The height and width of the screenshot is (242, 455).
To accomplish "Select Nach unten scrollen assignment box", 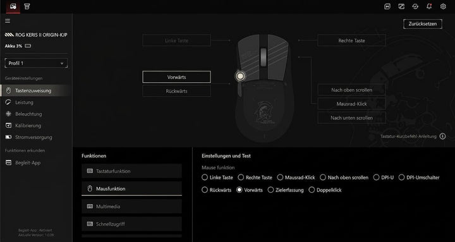I will point(351,118).
